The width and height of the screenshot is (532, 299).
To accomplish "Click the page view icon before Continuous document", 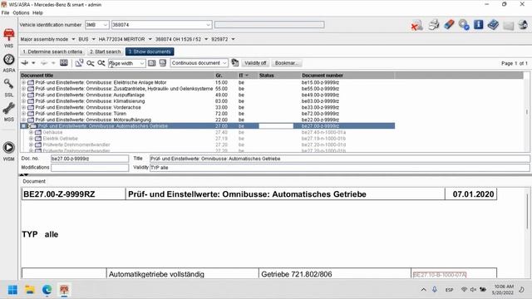I will pos(163,63).
